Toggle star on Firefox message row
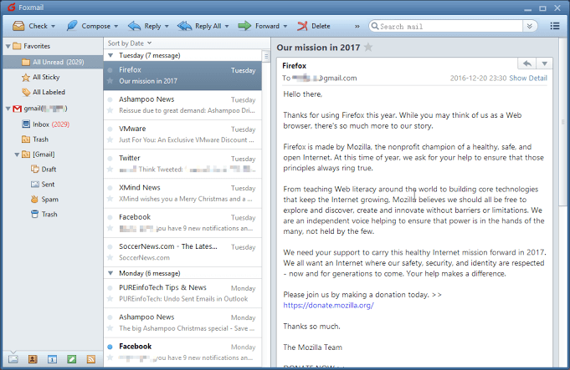Image resolution: width=570 pixels, height=370 pixels. [110, 81]
